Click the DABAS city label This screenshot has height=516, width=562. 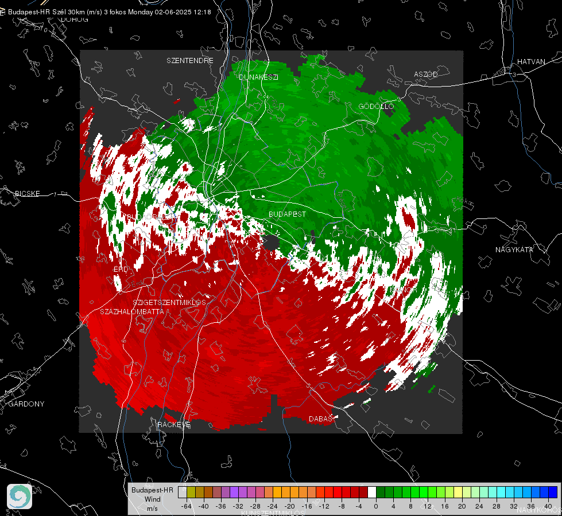[x=321, y=419]
